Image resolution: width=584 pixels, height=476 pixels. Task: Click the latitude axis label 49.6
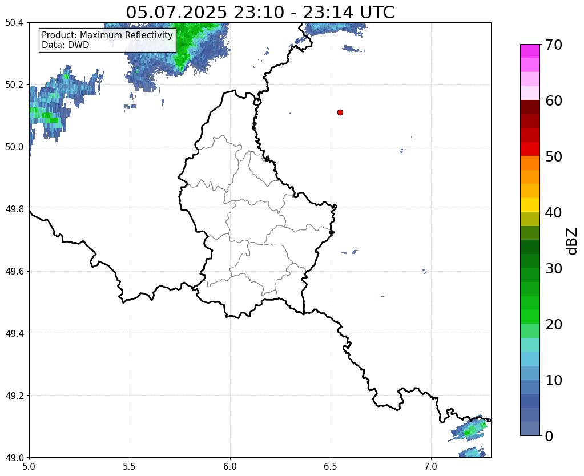(x=14, y=272)
